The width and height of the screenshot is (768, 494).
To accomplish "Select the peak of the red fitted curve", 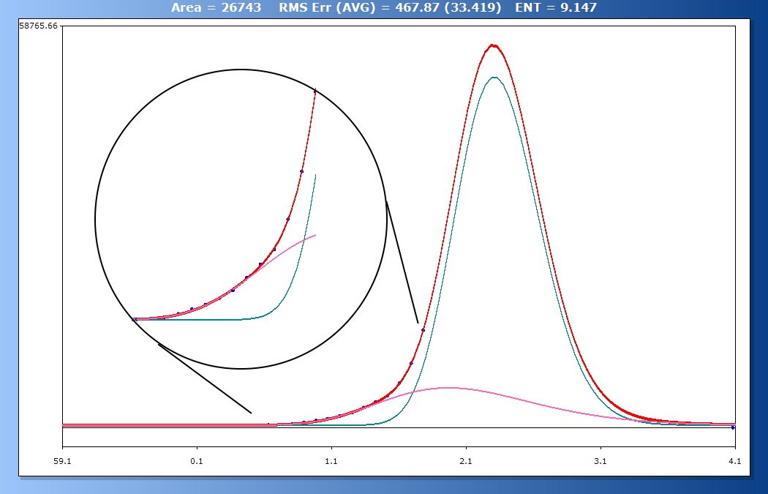I will [493, 45].
